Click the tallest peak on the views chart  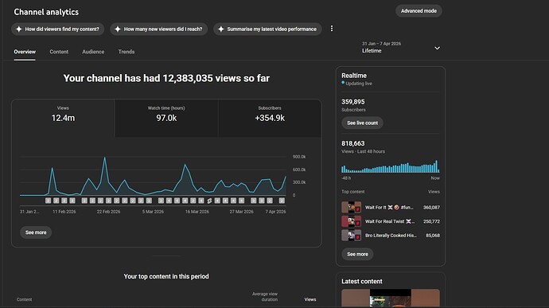click(x=104, y=158)
